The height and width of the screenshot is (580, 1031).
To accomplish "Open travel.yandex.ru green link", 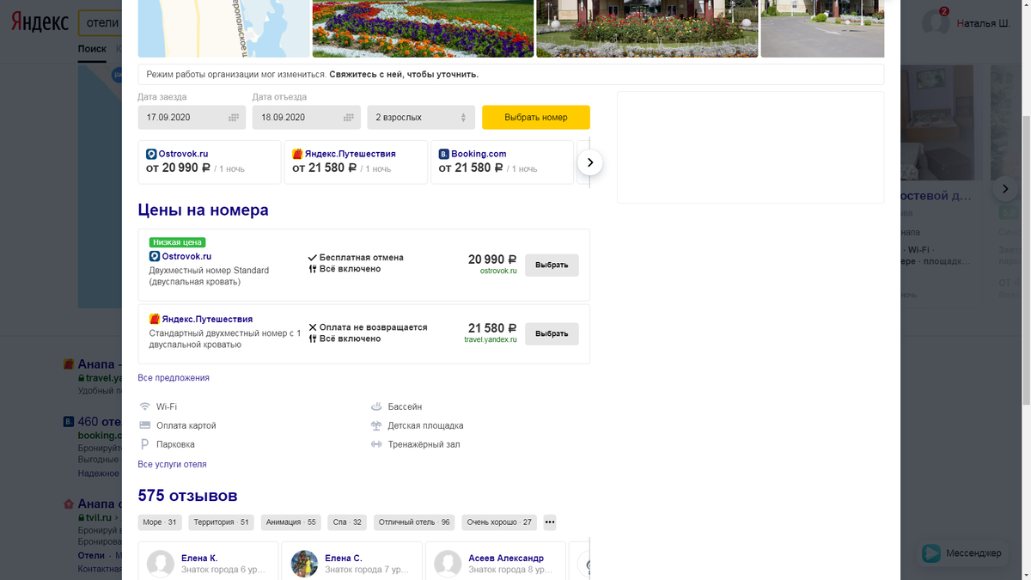I will (x=491, y=339).
